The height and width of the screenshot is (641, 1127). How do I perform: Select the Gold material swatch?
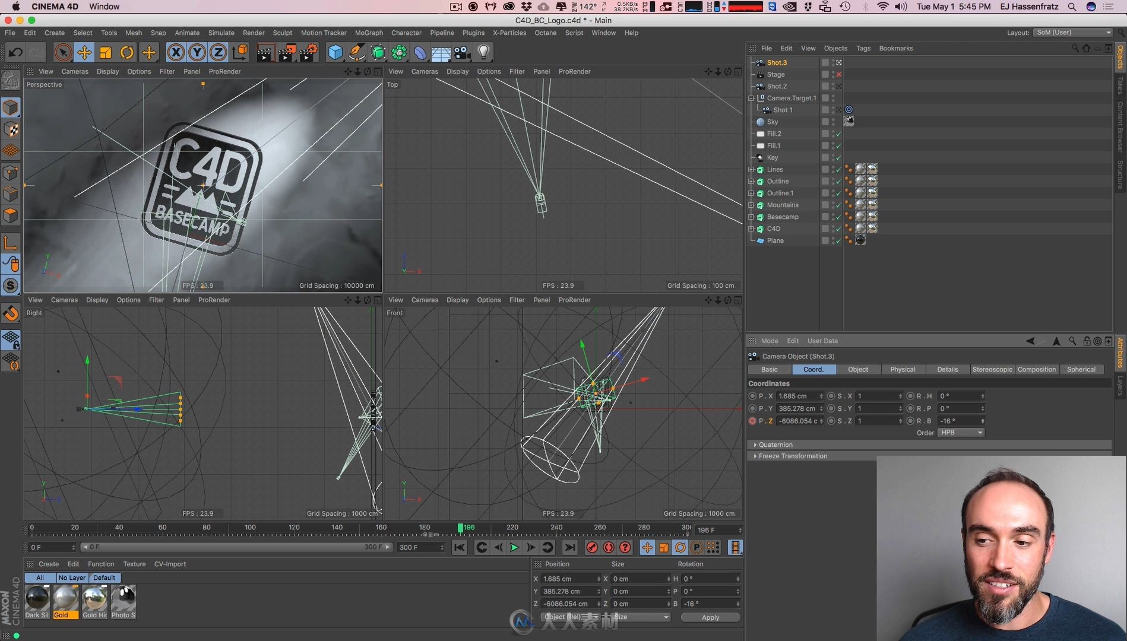click(x=65, y=601)
